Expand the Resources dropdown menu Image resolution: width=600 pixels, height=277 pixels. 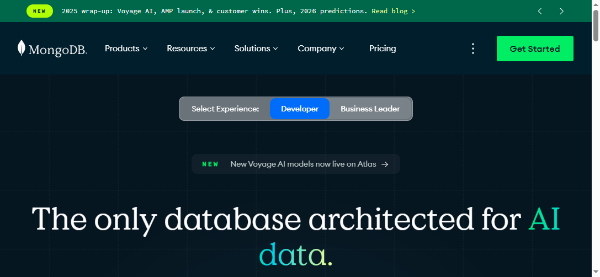[190, 49]
